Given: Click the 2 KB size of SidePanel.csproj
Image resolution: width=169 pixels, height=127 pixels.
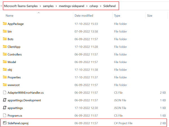Looking at the screenshot, I should pyautogui.click(x=163, y=123).
